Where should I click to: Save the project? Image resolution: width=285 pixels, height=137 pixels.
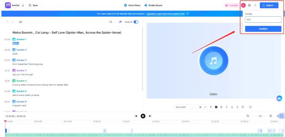click(x=33, y=5)
